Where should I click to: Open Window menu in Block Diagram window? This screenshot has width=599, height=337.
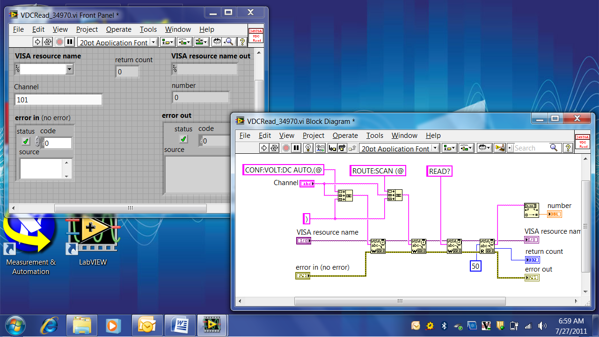point(404,135)
